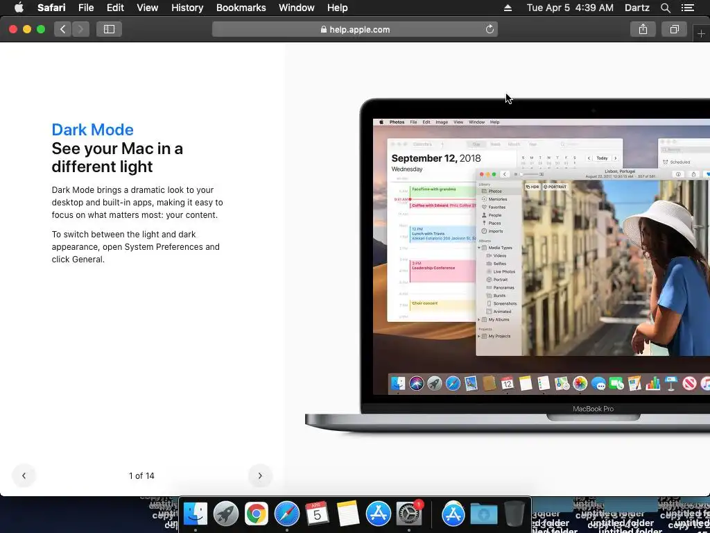This screenshot has height=533, width=710.
Task: Click the "1 of 14" page indicator
Action: (141, 476)
